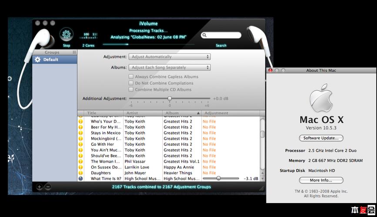Sort track list by Album column header

(182, 113)
